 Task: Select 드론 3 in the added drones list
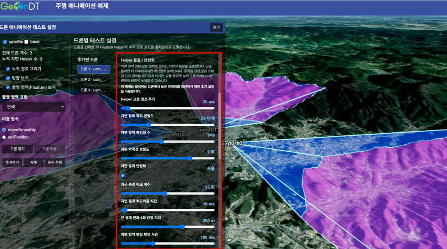93,90
